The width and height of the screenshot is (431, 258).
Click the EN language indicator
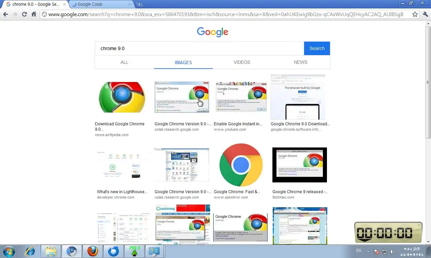point(359,251)
